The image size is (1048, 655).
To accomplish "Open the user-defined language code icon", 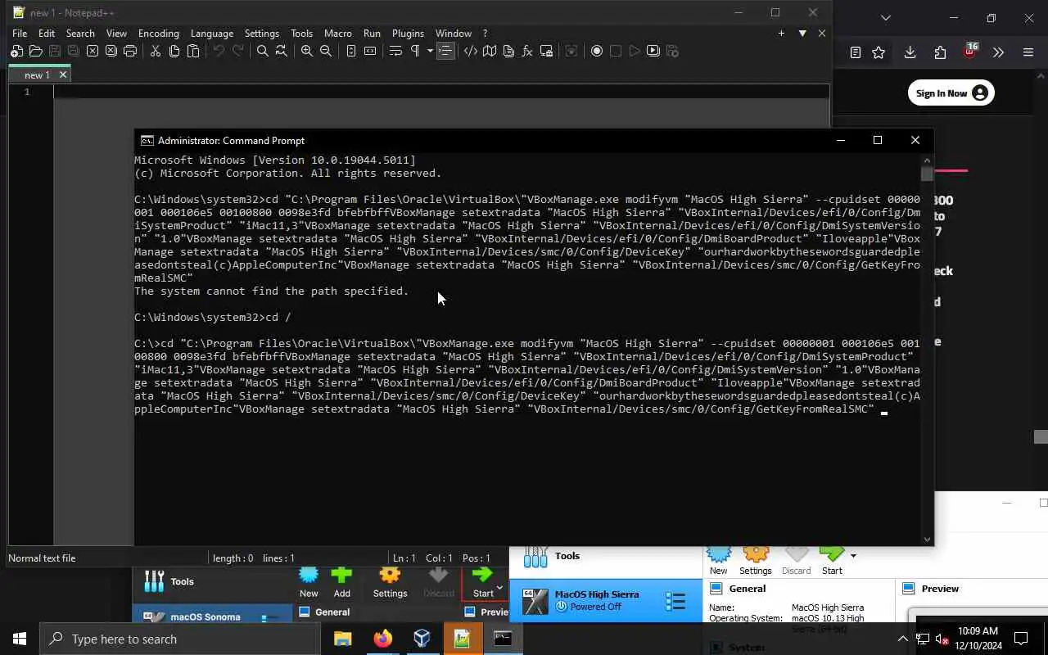I will click(470, 51).
